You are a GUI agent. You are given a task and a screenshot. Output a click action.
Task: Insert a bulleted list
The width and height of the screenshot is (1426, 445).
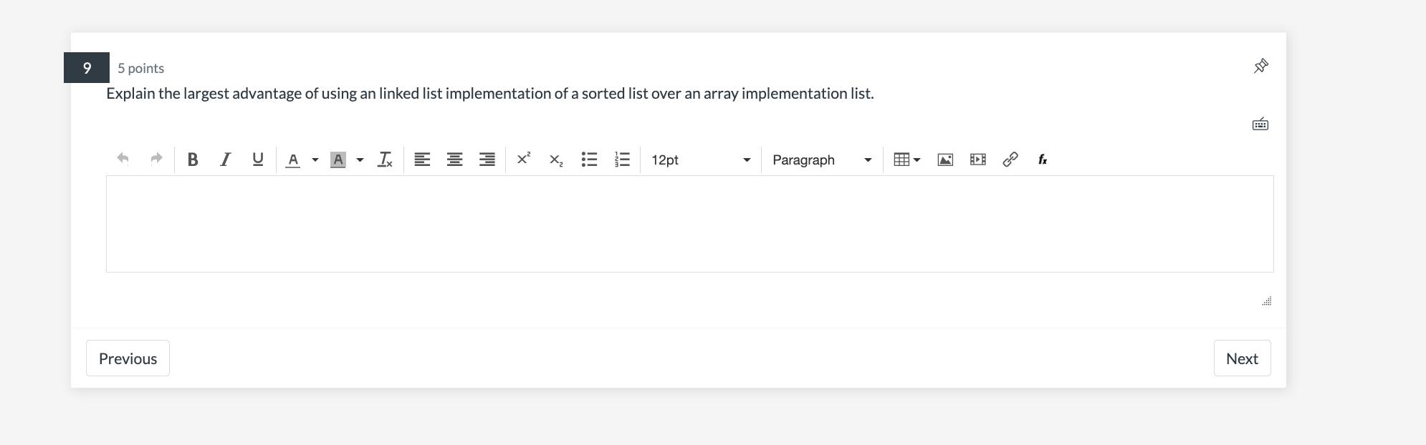tap(589, 160)
